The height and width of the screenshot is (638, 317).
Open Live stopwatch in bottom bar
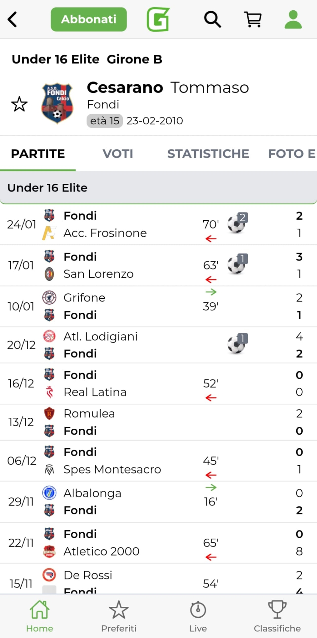point(198,616)
